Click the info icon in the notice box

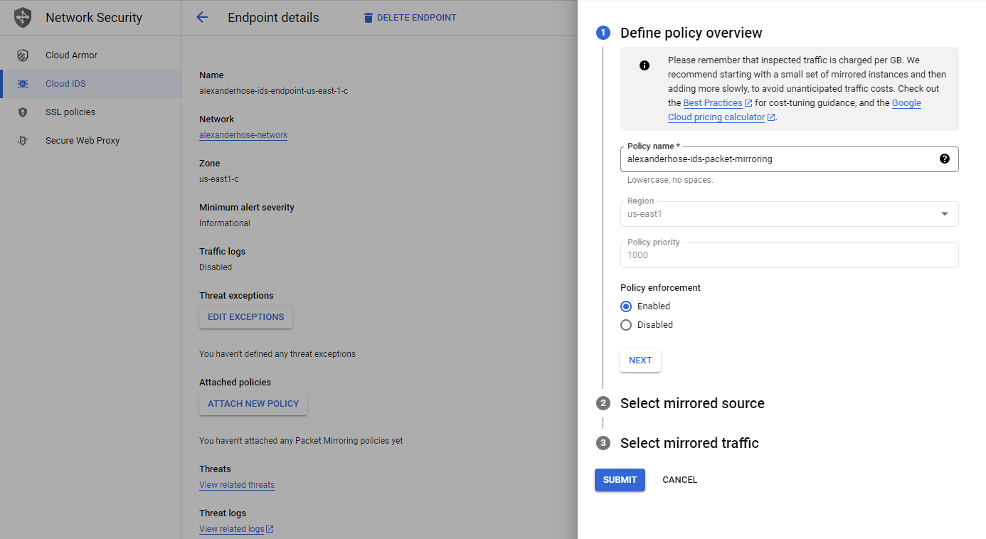pyautogui.click(x=645, y=65)
